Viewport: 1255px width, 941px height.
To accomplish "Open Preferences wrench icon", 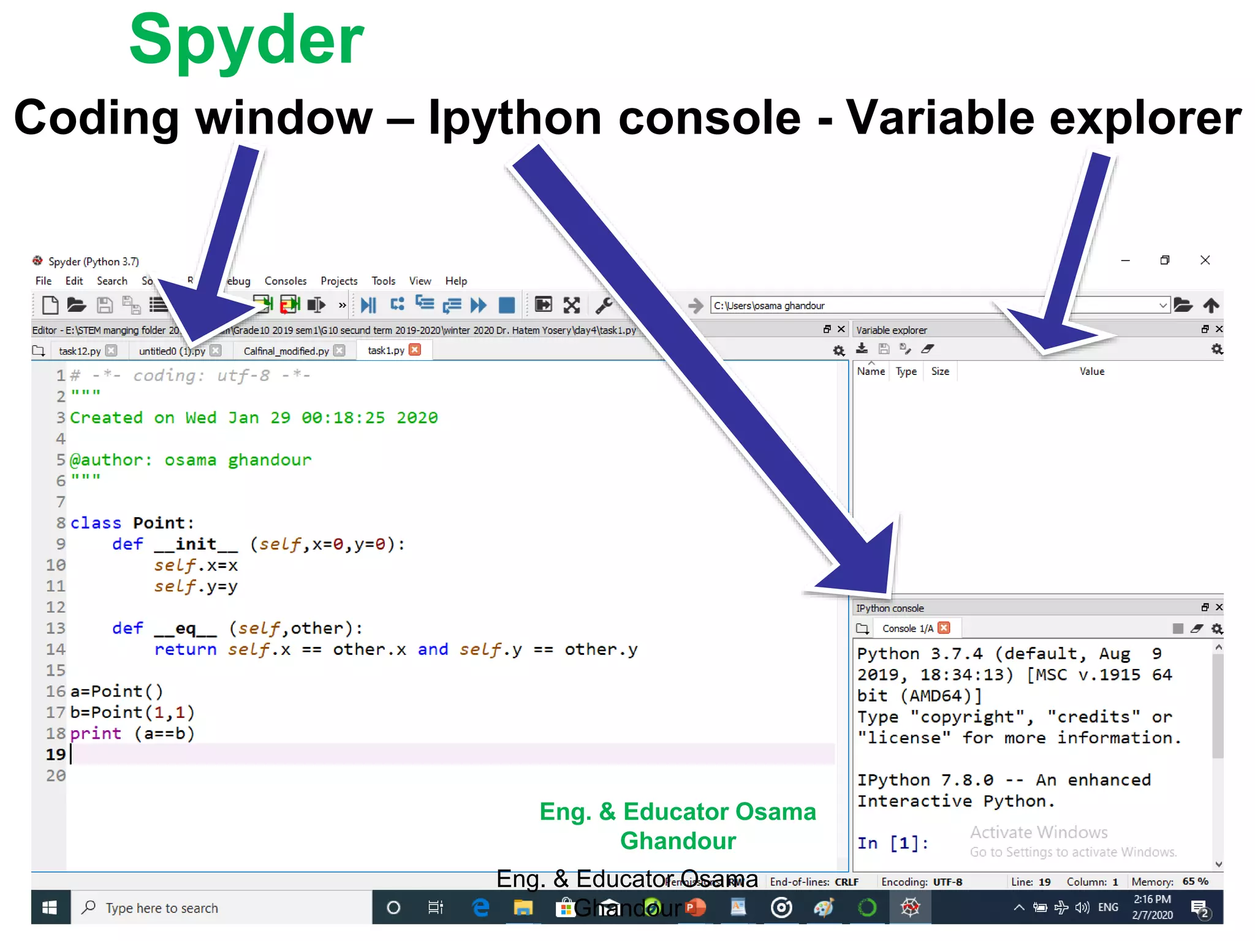I will [604, 304].
